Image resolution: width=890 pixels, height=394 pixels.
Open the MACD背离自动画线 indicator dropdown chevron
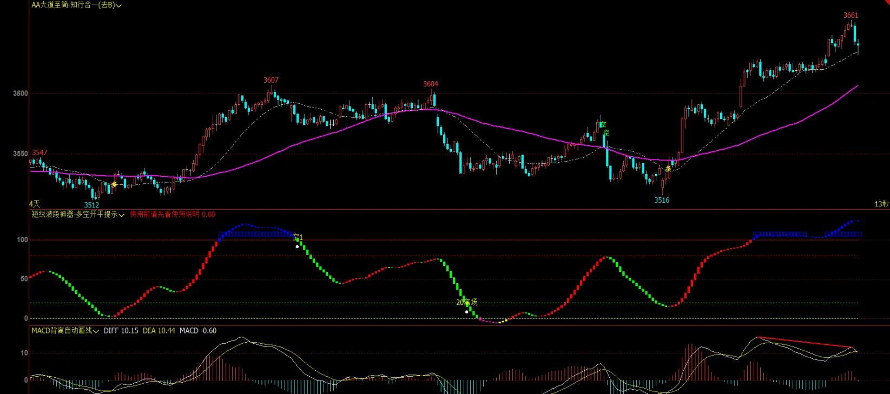tap(96, 331)
